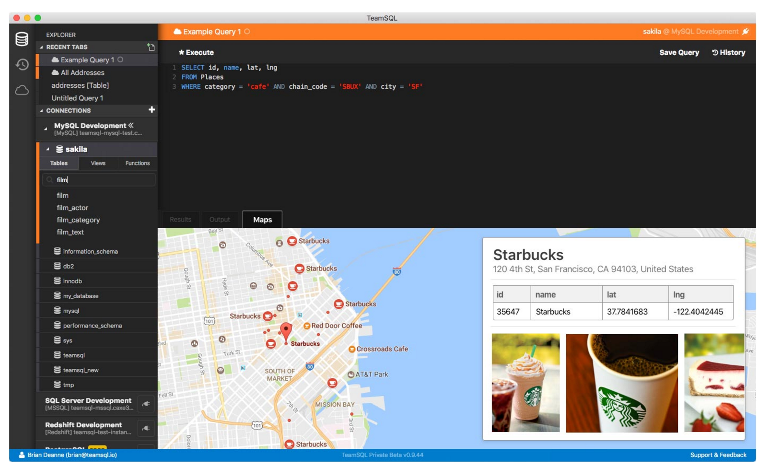Image resolution: width=769 pixels, height=468 pixels.
Task: Click the table search field showing film
Action: pyautogui.click(x=98, y=179)
